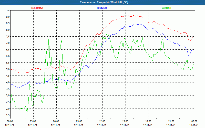The width and height of the screenshot is (205, 128).
Task: Click the 15:00 time label
Action: point(125,121)
